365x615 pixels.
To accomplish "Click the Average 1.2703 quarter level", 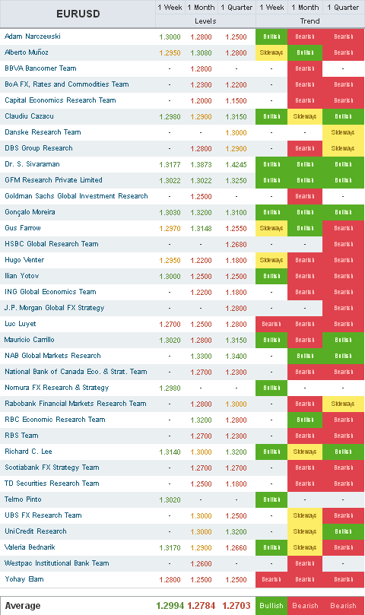I will click(236, 606).
